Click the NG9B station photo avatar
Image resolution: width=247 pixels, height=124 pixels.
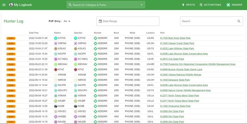point(56,106)
